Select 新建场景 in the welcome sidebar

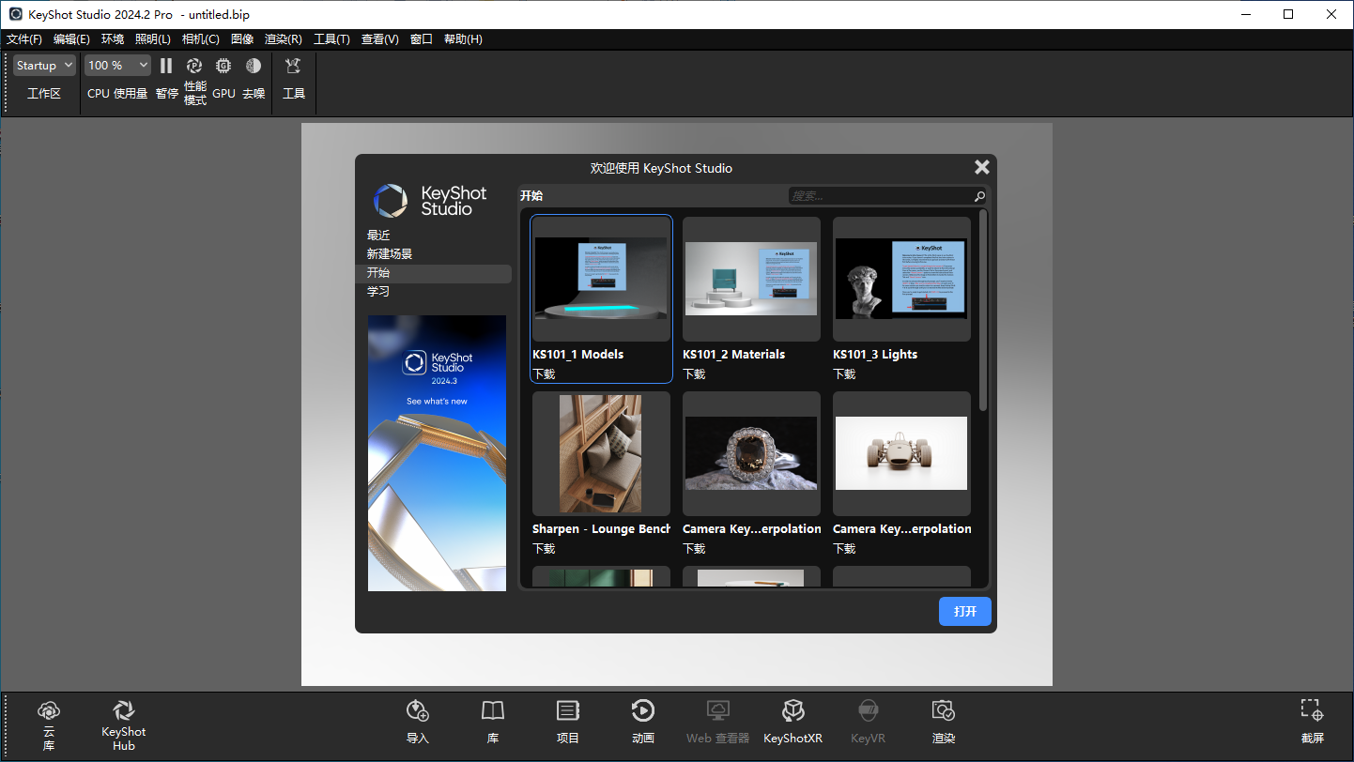(x=390, y=254)
